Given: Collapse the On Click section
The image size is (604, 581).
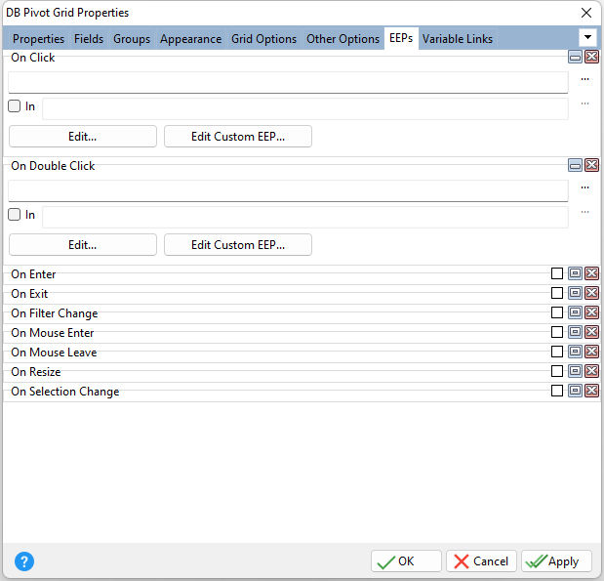Looking at the screenshot, I should click(x=575, y=57).
